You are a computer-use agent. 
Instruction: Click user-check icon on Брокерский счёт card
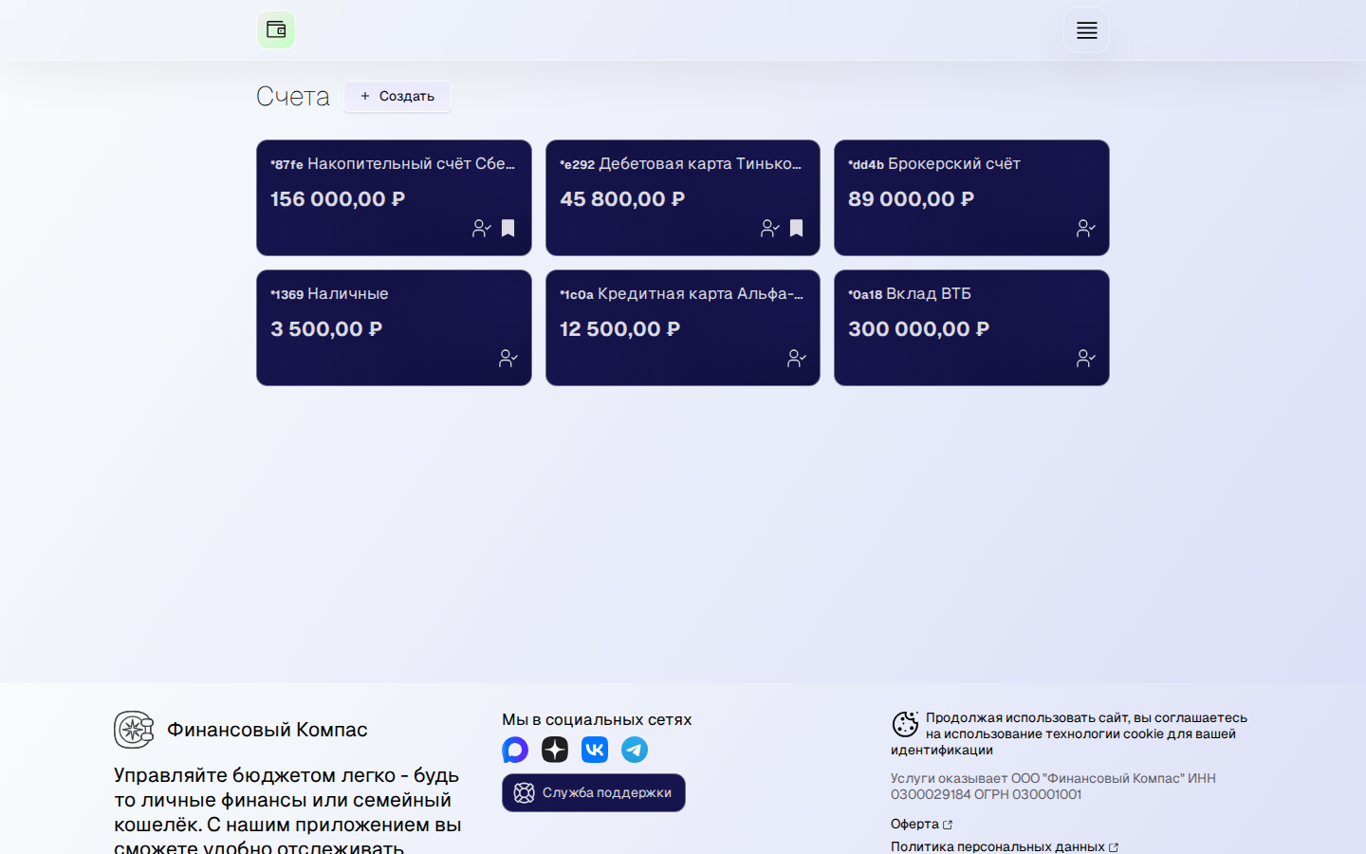pos(1086,229)
